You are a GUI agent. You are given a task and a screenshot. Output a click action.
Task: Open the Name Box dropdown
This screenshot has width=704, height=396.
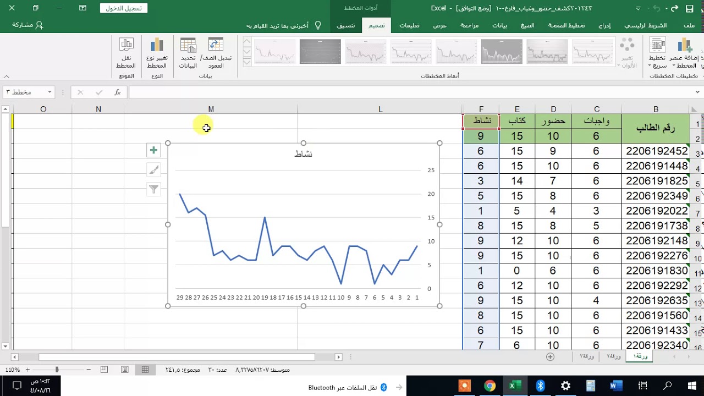50,92
